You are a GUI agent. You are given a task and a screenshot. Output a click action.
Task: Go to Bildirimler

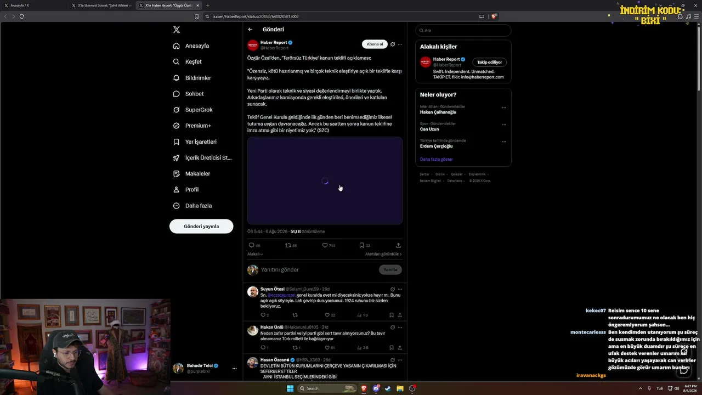[192, 78]
